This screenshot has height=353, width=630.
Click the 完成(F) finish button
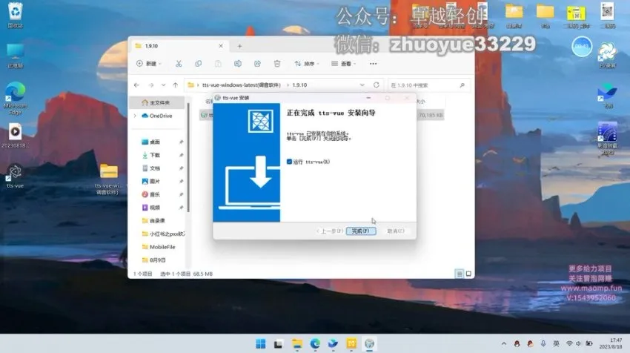coord(361,231)
